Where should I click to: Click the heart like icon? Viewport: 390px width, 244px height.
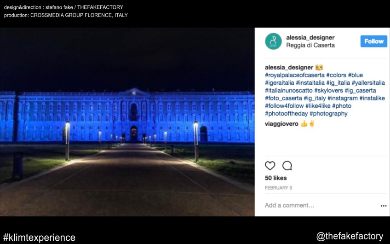[x=270, y=166]
